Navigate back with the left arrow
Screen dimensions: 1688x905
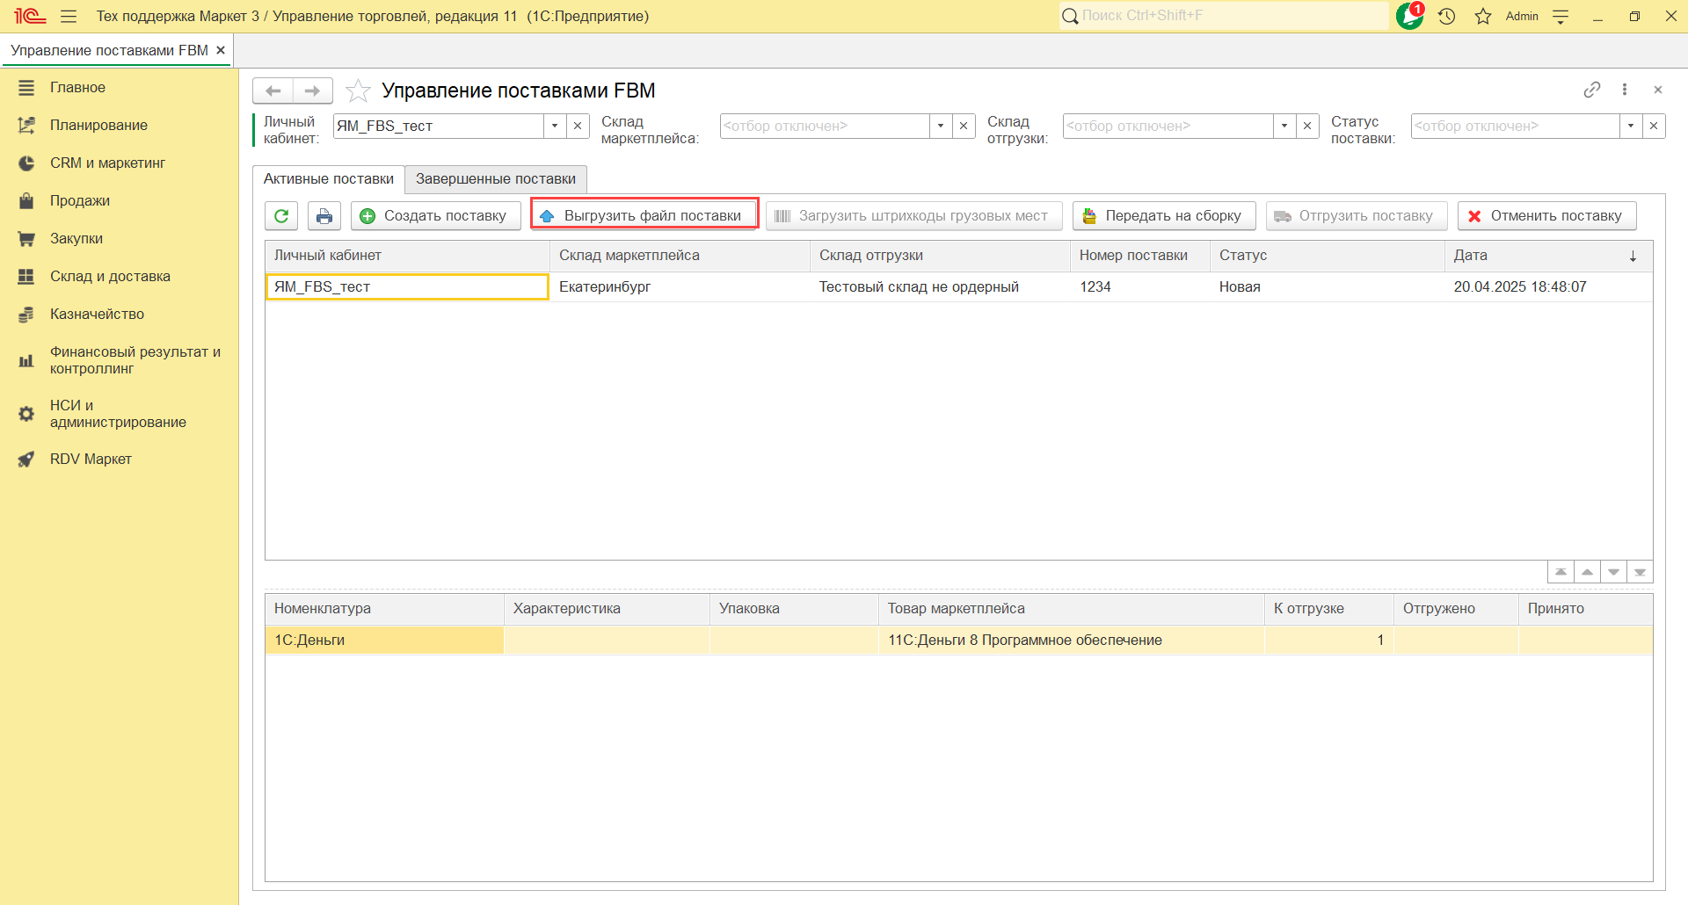point(273,90)
